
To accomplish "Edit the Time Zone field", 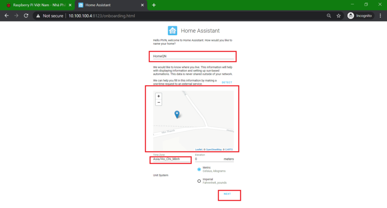I will click(x=171, y=159).
